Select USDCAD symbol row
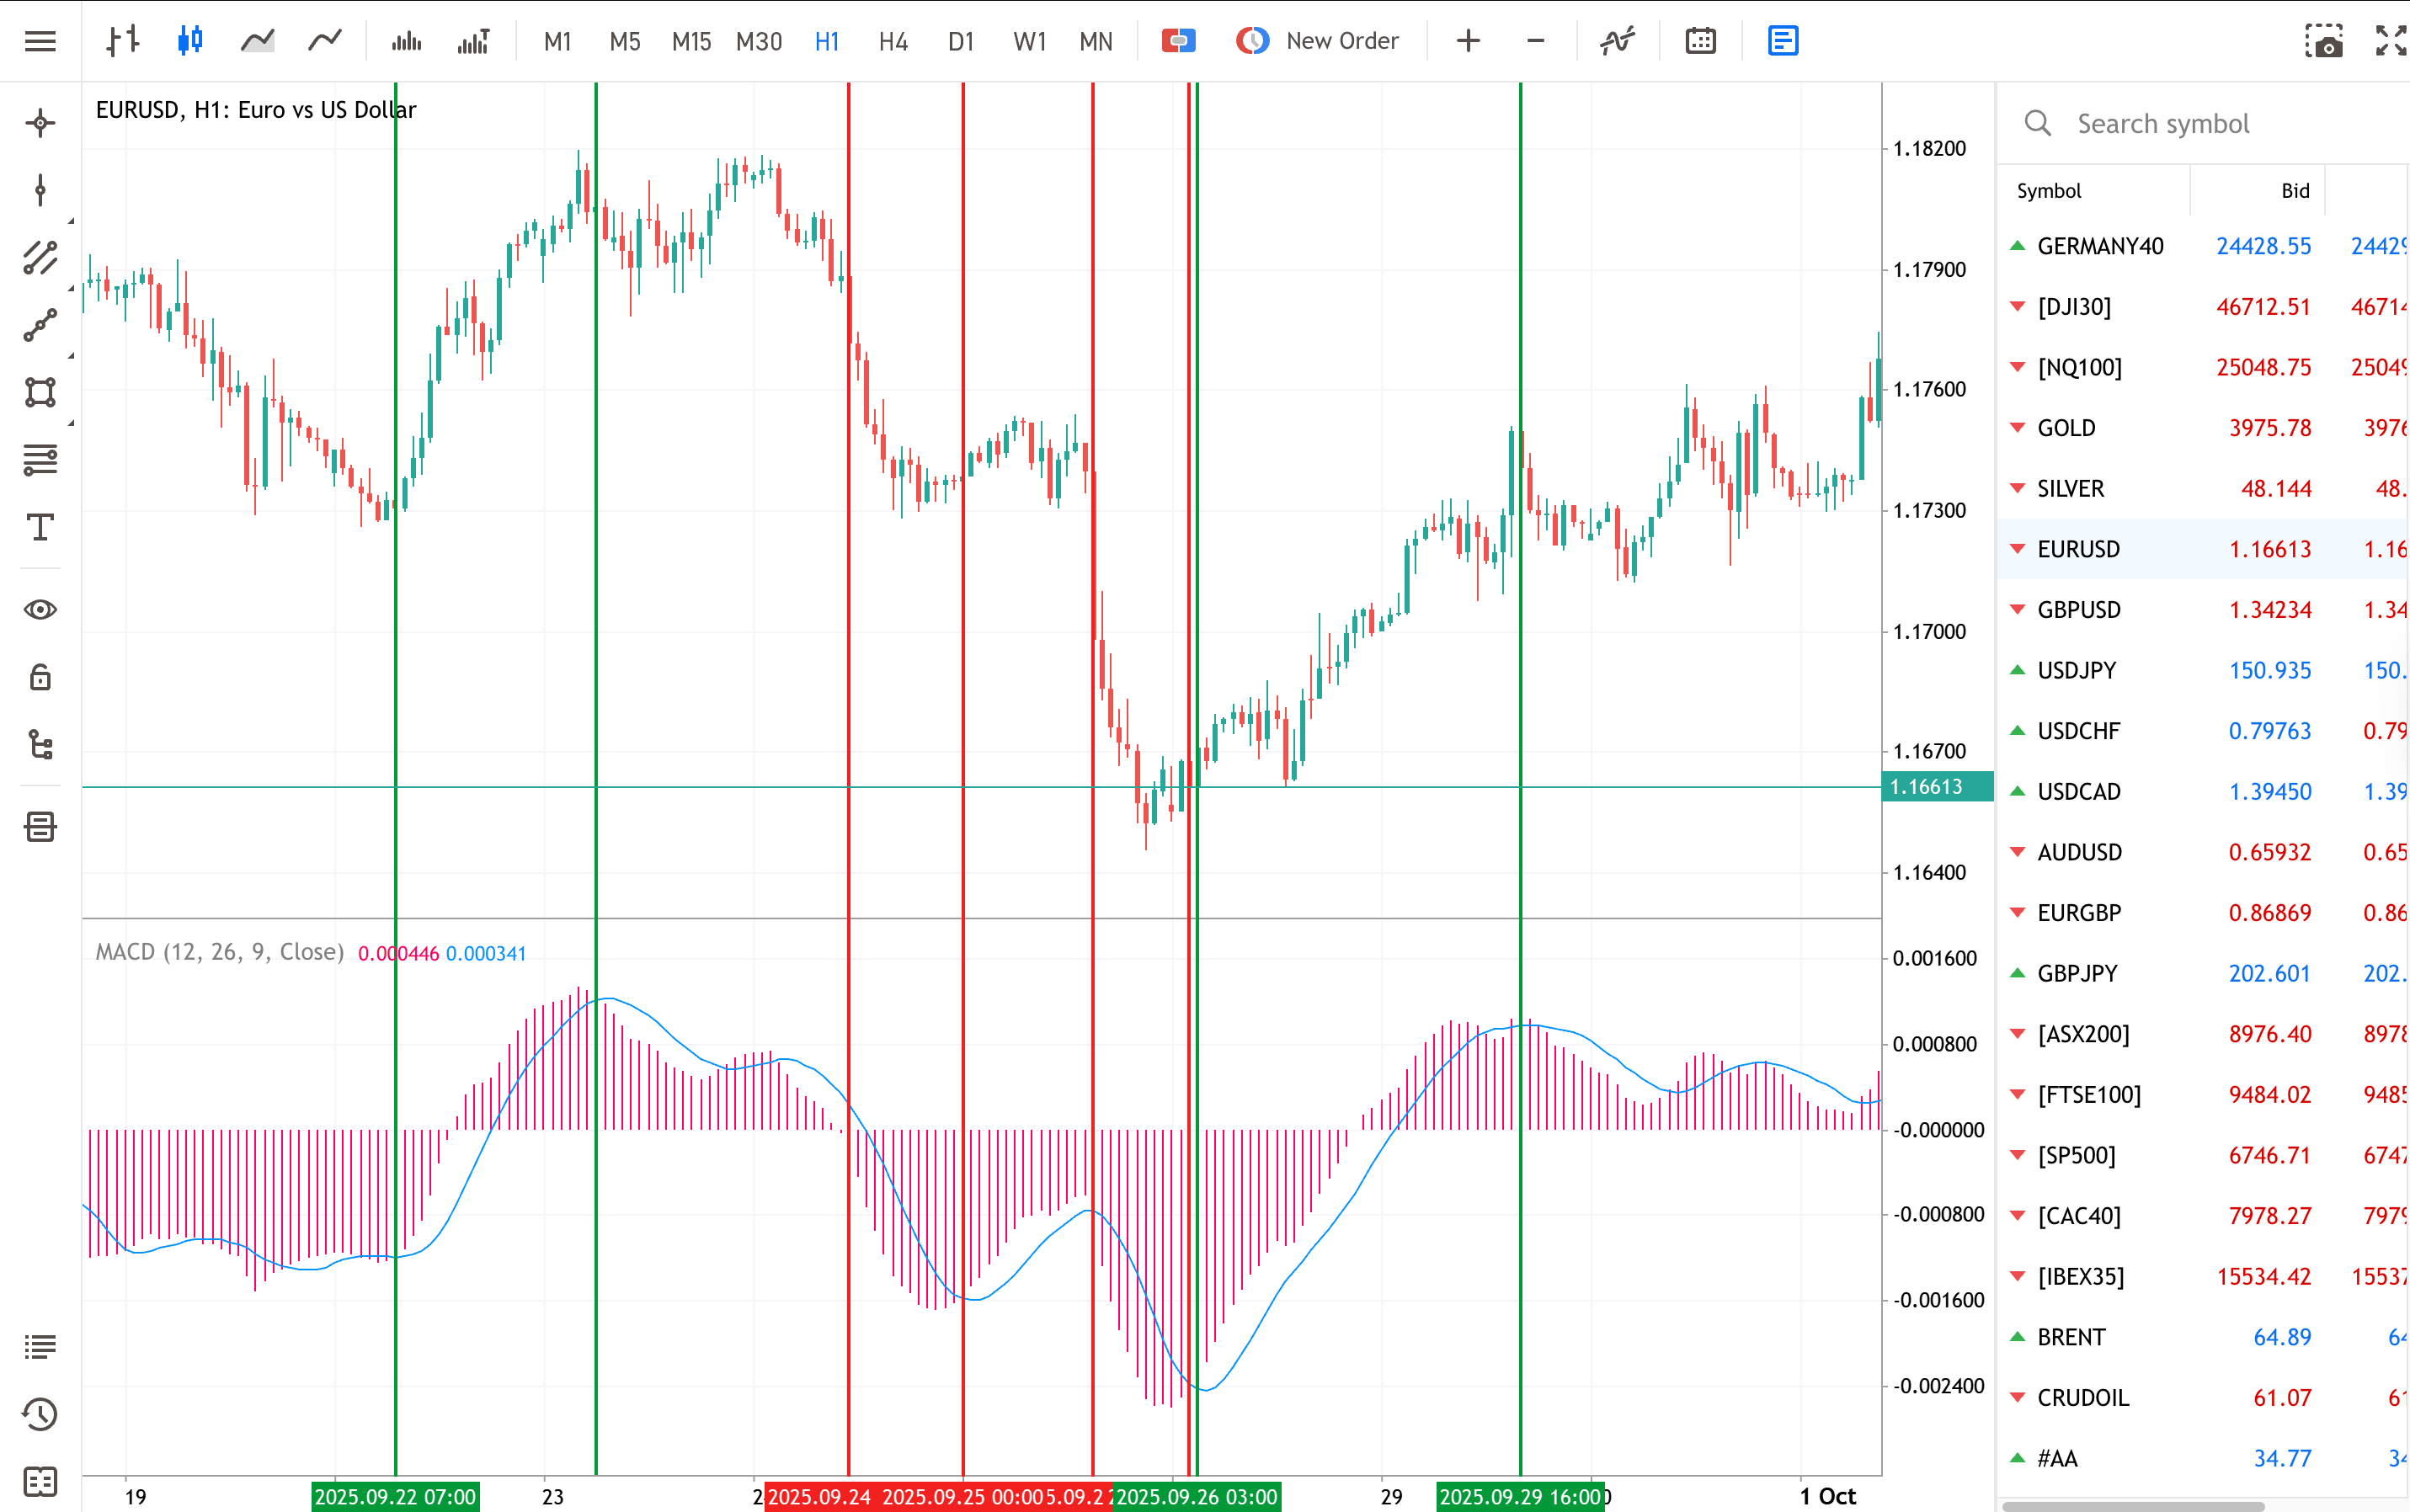Screen dimensions: 2410x1512 click(2204, 792)
